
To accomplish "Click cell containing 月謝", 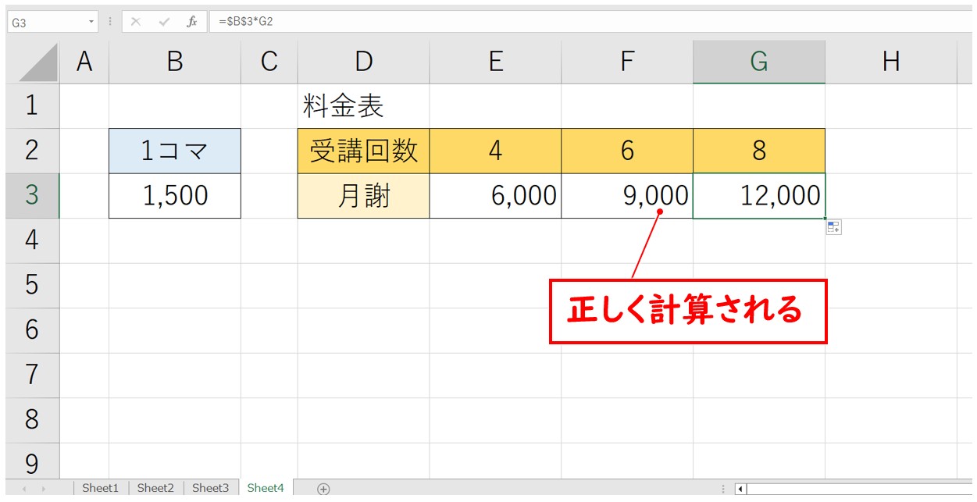I will [363, 196].
